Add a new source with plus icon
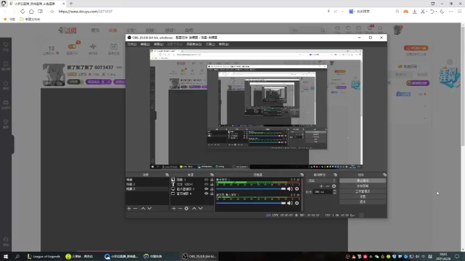This screenshot has width=465, height=261. pos(174,208)
